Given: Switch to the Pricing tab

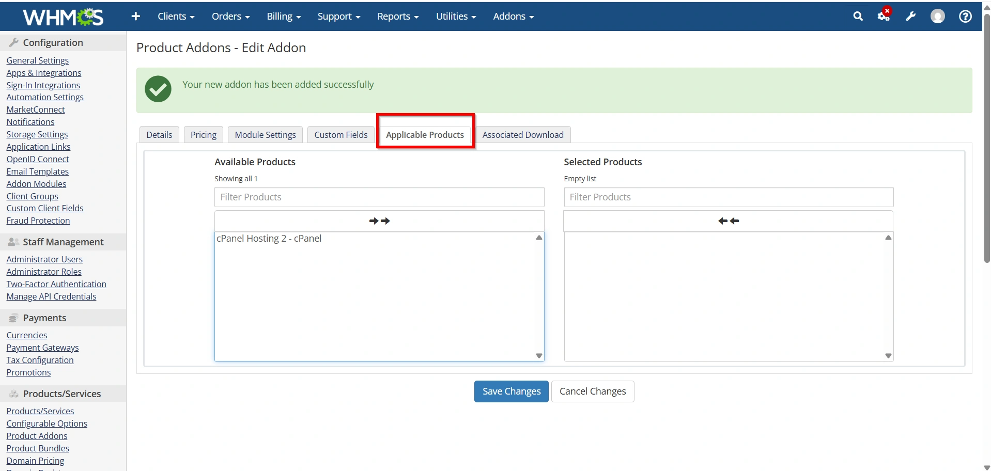Looking at the screenshot, I should (x=204, y=135).
